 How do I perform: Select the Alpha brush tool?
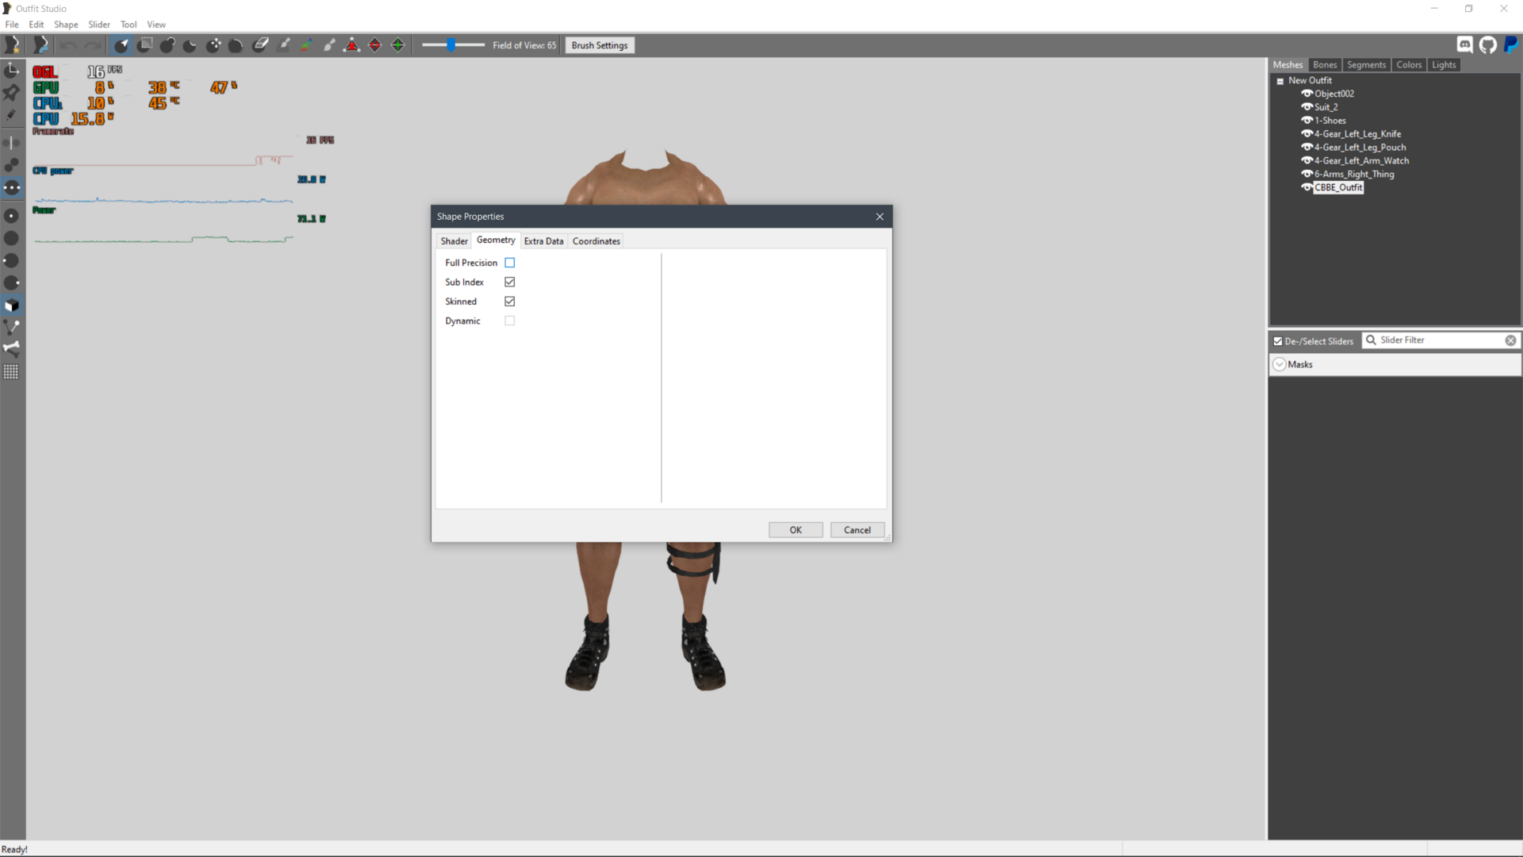point(329,45)
